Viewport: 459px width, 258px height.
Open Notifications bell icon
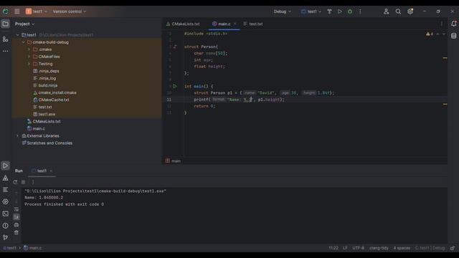[453, 24]
